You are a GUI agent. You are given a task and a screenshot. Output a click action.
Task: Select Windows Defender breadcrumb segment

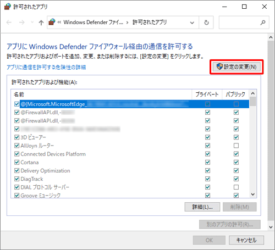(93, 23)
